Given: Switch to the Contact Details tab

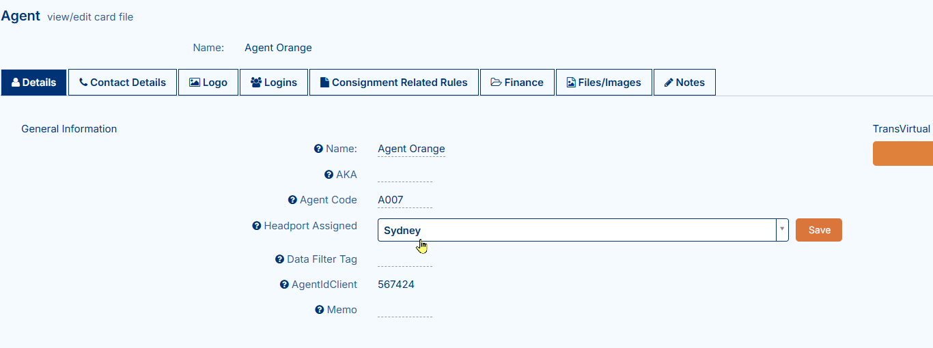Looking at the screenshot, I should pos(123,83).
